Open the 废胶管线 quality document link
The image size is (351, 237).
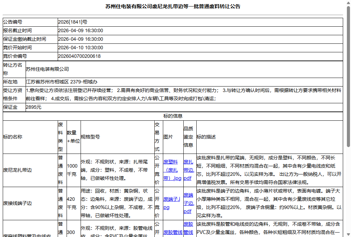188,228
